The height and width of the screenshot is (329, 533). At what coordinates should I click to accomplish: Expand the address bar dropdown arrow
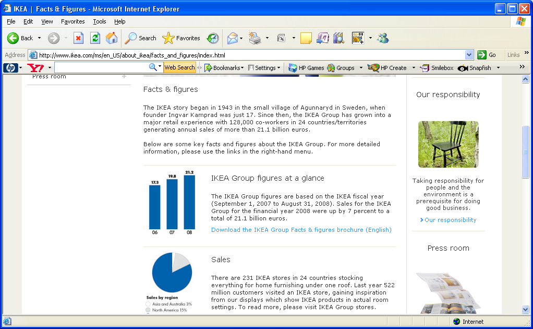tap(469, 55)
